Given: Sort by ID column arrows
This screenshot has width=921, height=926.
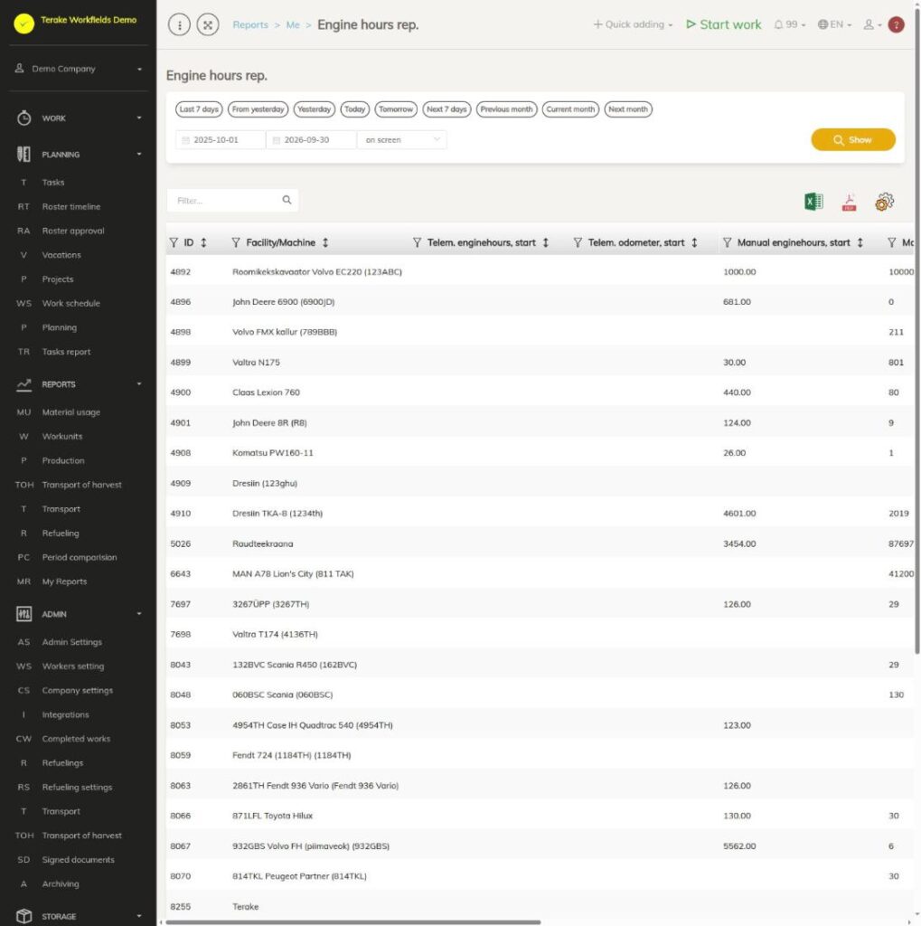Looking at the screenshot, I should tap(203, 242).
